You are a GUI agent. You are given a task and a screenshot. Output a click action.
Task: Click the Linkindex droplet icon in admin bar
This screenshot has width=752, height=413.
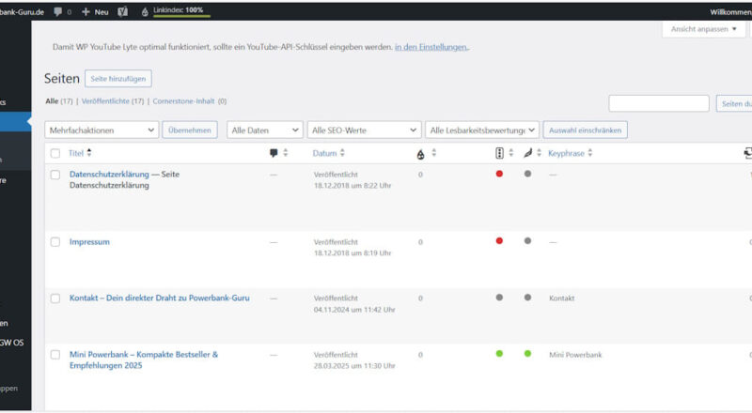(x=144, y=12)
